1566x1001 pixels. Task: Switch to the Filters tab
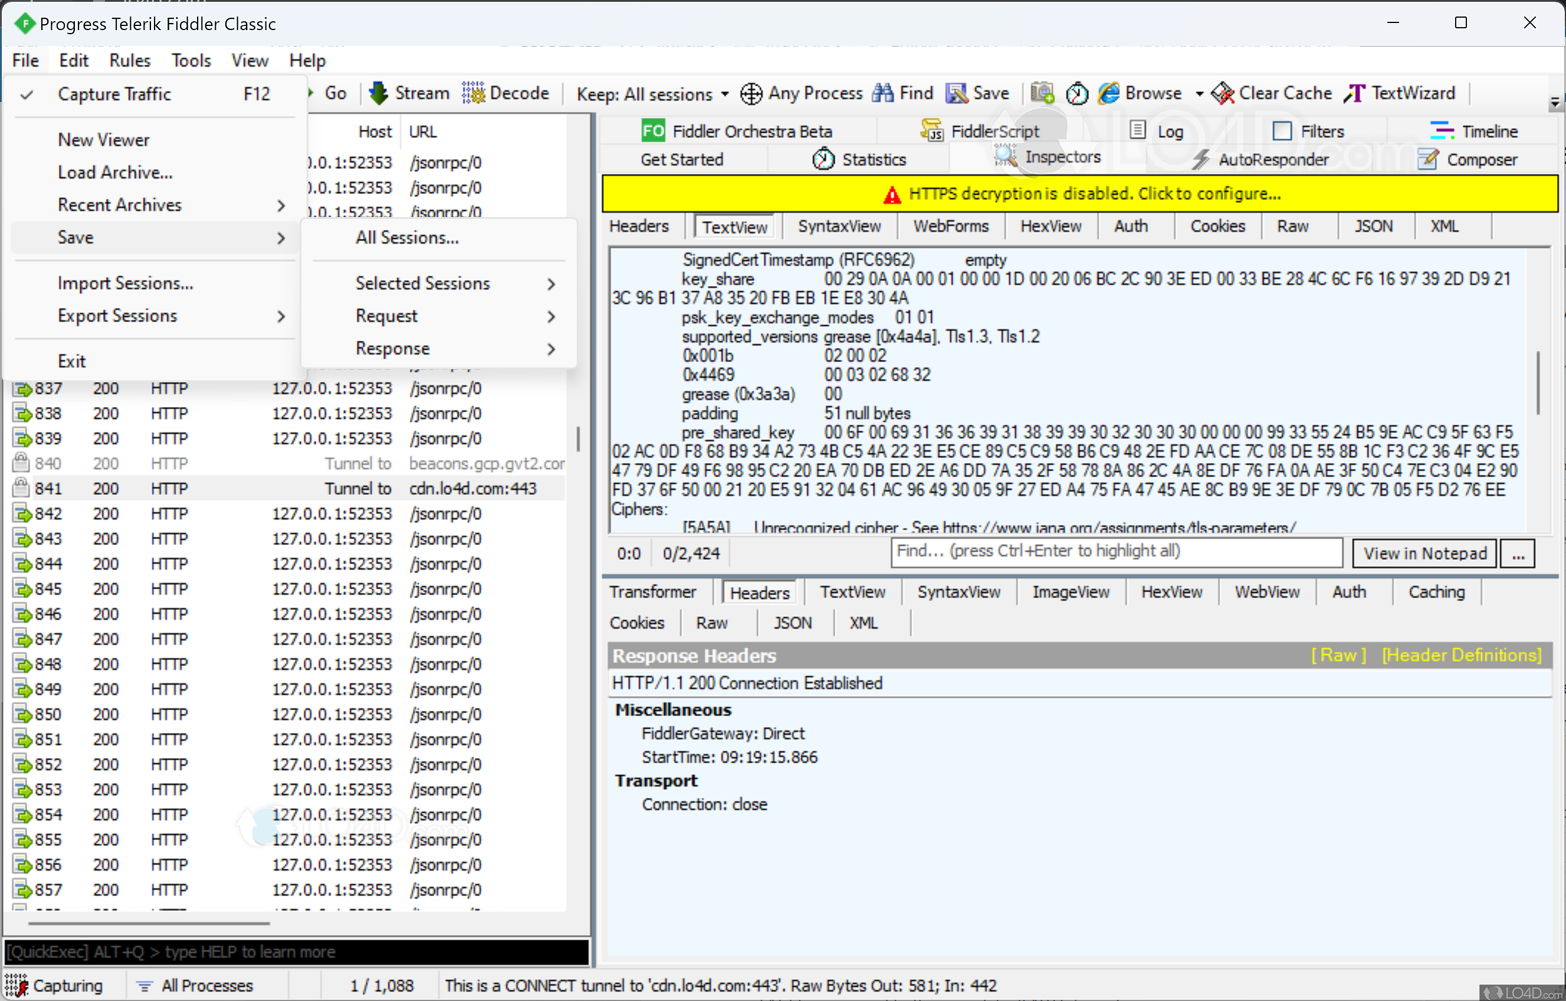[x=1318, y=129]
